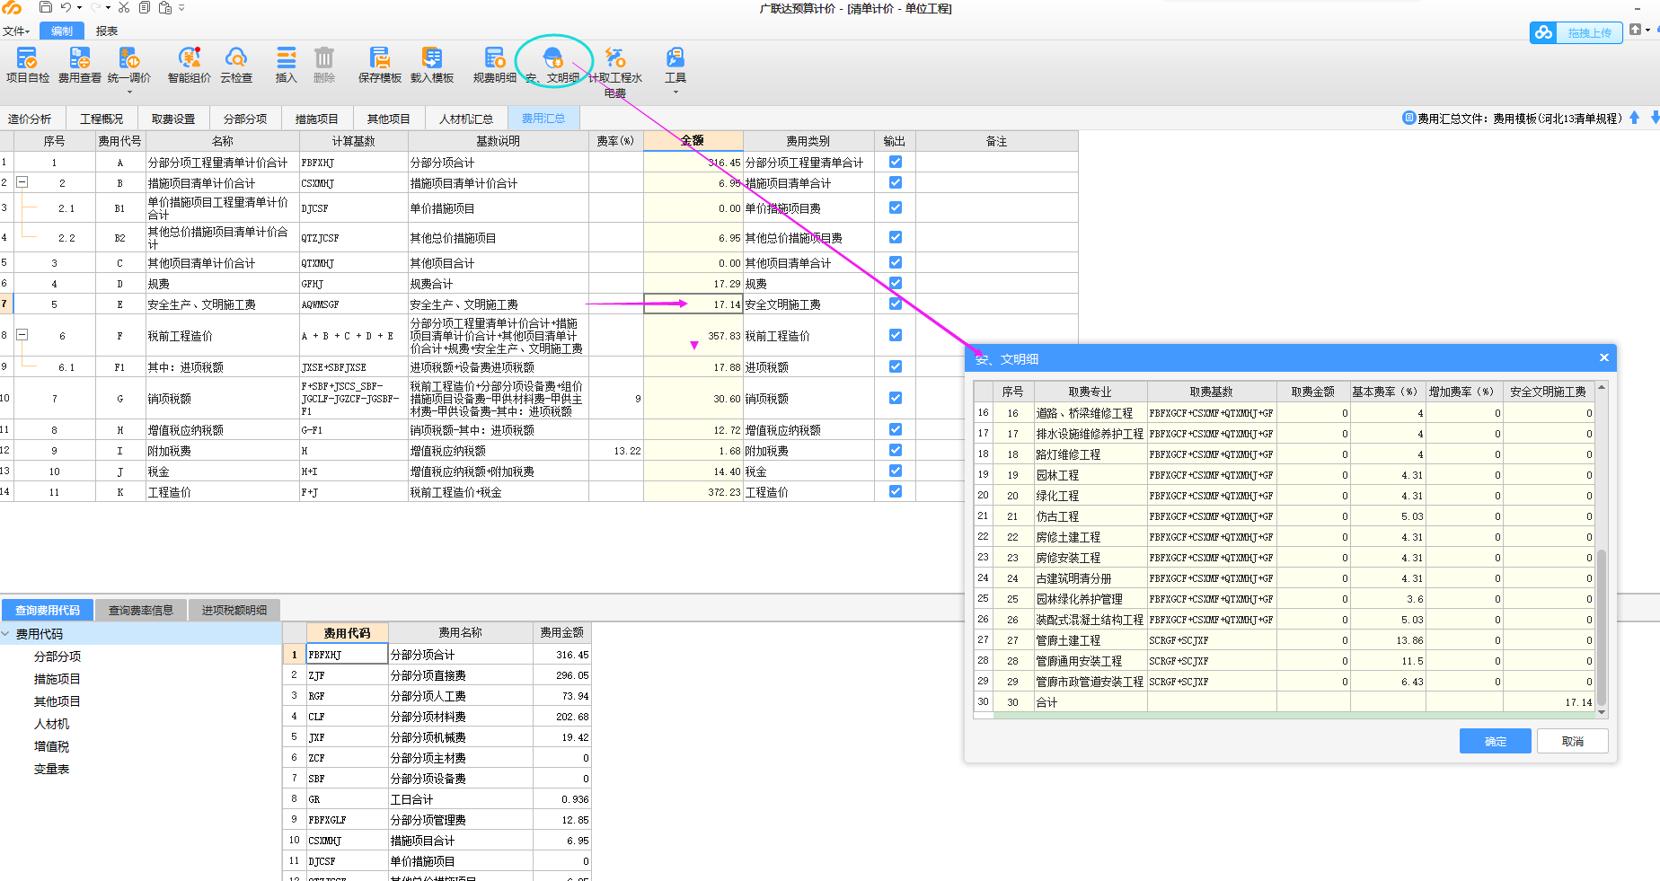Click the Paste clipboard icon
1660x881 pixels.
tap(165, 7)
